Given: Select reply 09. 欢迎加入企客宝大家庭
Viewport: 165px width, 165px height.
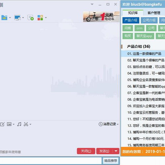Looking at the screenshot, I should (x=143, y=106).
